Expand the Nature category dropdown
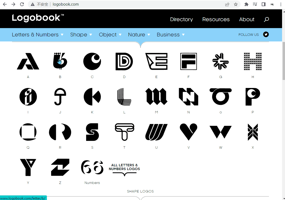The height and width of the screenshot is (200, 285). pos(139,34)
